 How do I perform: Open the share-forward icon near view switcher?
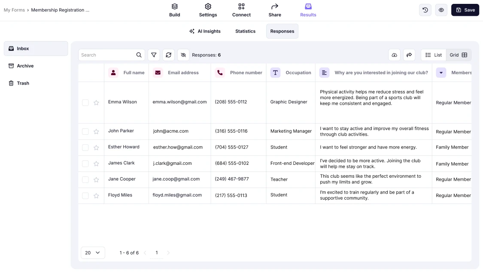pos(409,55)
